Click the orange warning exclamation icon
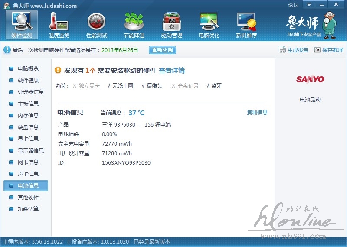The width and height of the screenshot is (347, 247). pos(58,70)
